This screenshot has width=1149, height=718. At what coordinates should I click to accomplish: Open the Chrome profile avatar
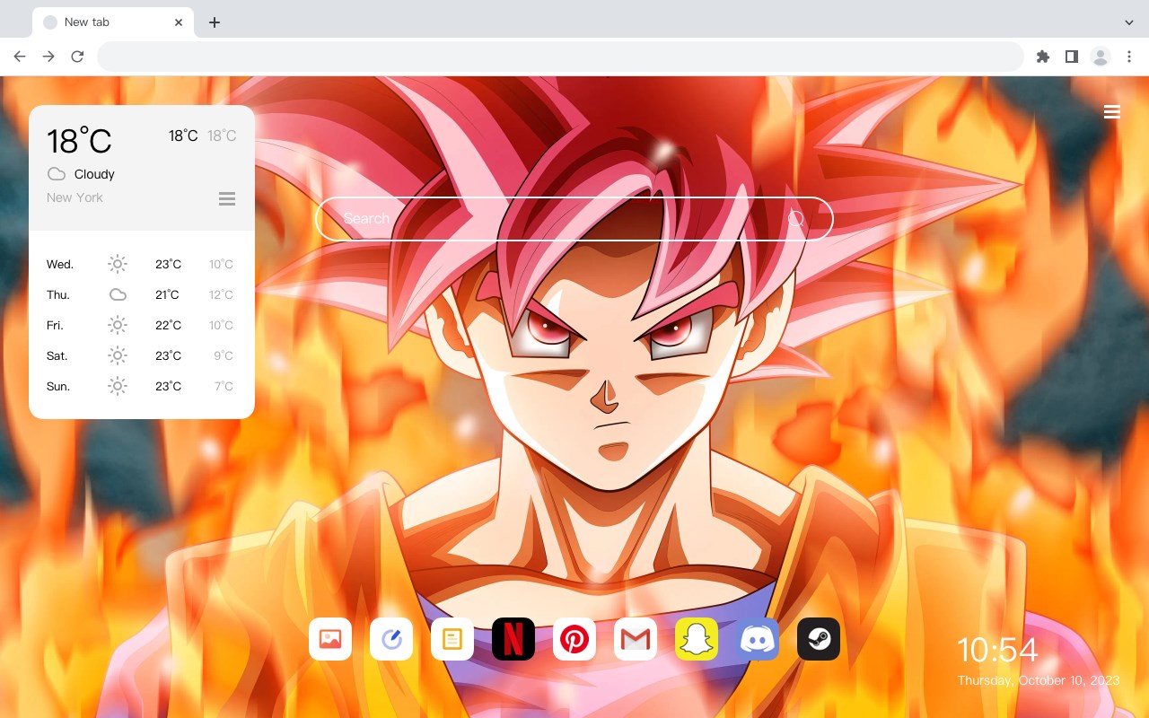1101,57
